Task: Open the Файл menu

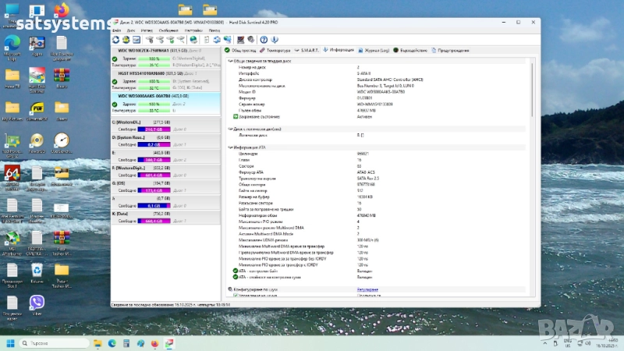Action: coord(116,30)
